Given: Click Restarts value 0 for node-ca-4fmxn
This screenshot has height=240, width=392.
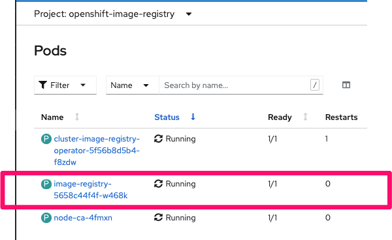Looking at the screenshot, I should [328, 218].
